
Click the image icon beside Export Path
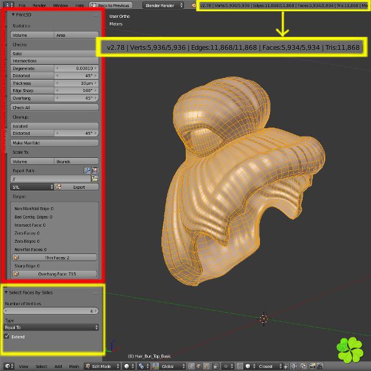pos(95,170)
